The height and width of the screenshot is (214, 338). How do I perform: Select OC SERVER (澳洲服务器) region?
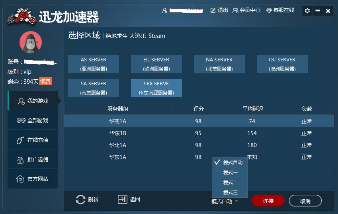click(282, 64)
